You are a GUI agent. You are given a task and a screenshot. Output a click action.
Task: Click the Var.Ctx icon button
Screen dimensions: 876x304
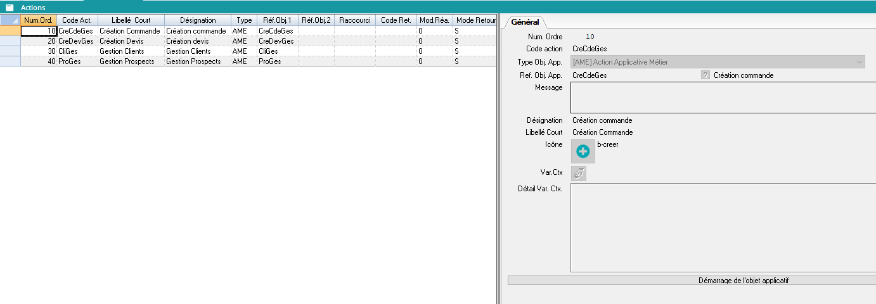pos(578,173)
